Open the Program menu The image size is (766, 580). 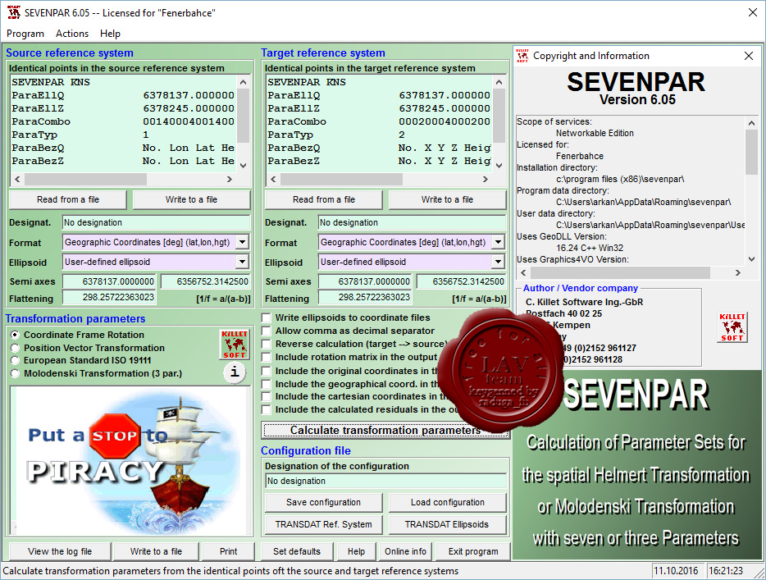[25, 34]
